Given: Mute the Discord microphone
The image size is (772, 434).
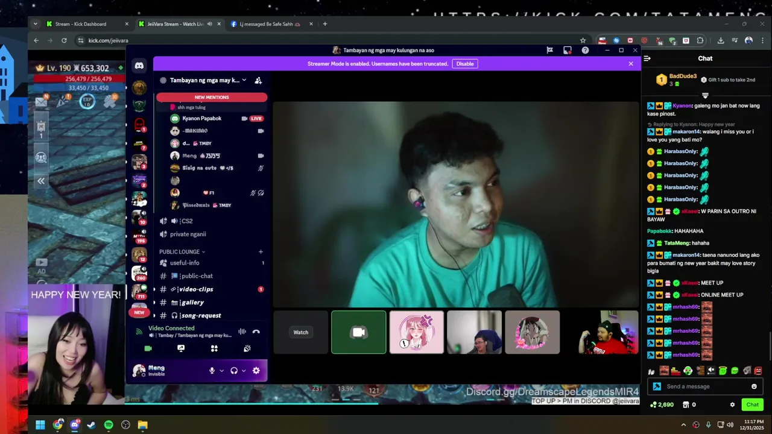Looking at the screenshot, I should [x=212, y=371].
